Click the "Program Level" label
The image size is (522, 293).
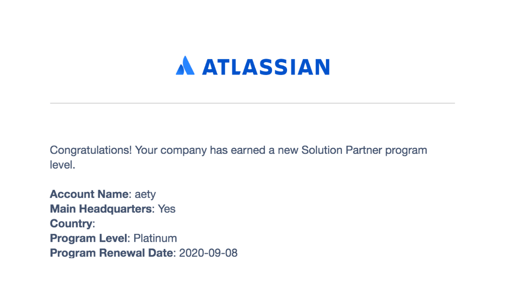[x=89, y=238]
